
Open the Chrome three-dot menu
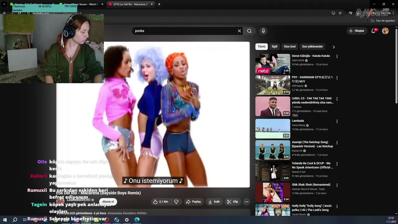pyautogui.click(x=393, y=13)
